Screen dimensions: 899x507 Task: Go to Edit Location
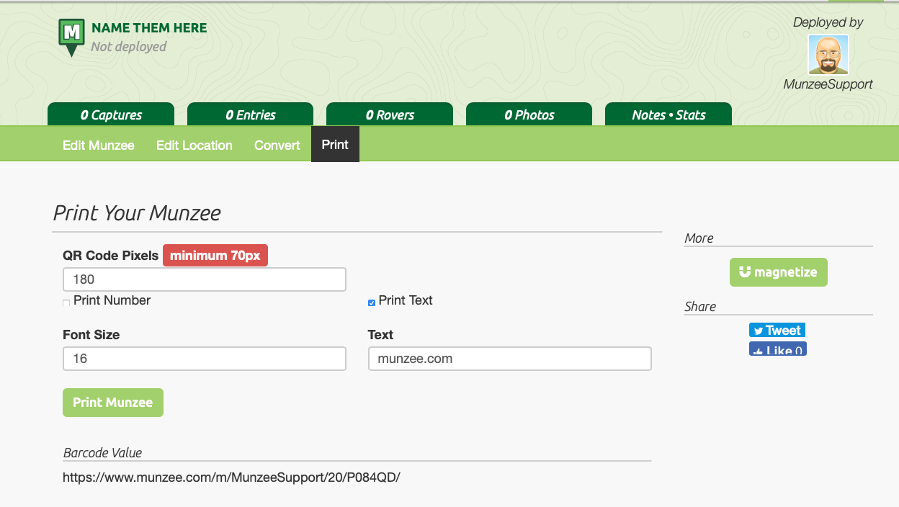coord(194,145)
